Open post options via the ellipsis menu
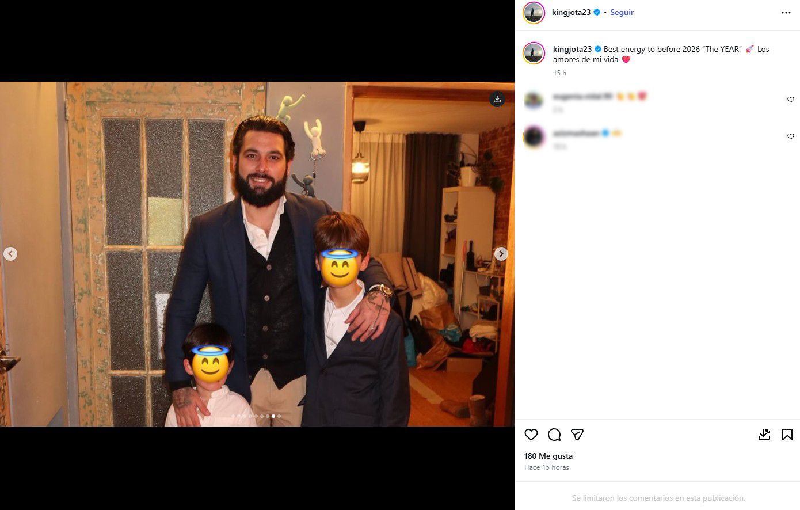 click(786, 12)
